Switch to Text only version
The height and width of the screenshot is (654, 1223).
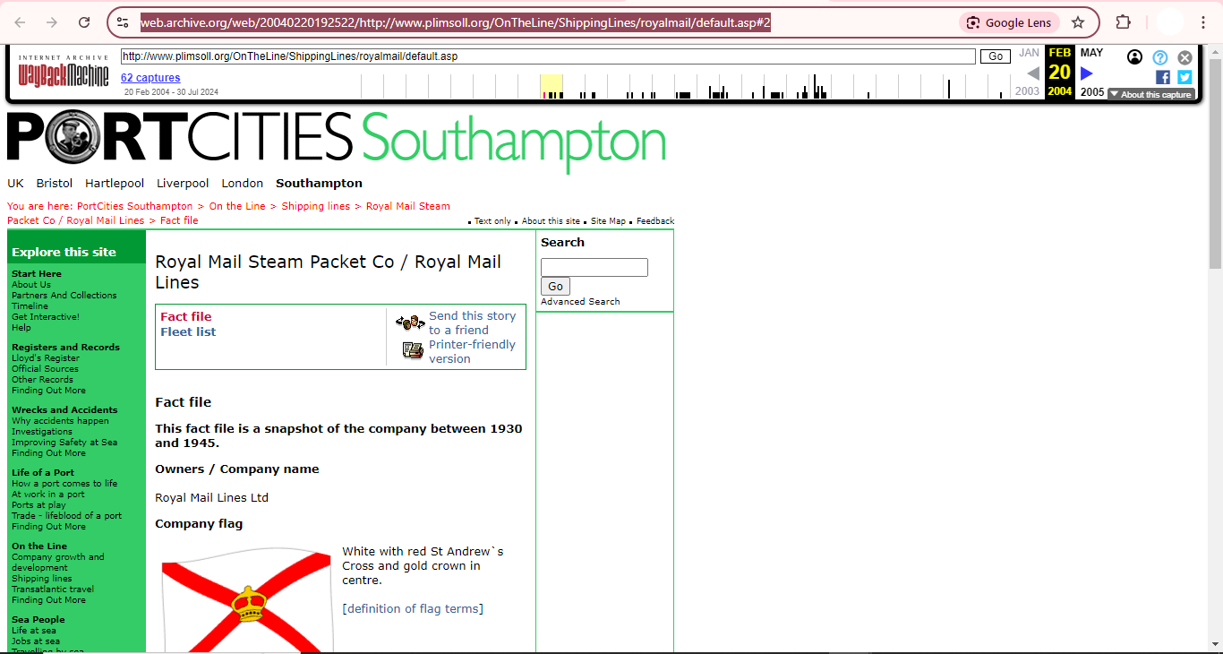click(x=492, y=221)
